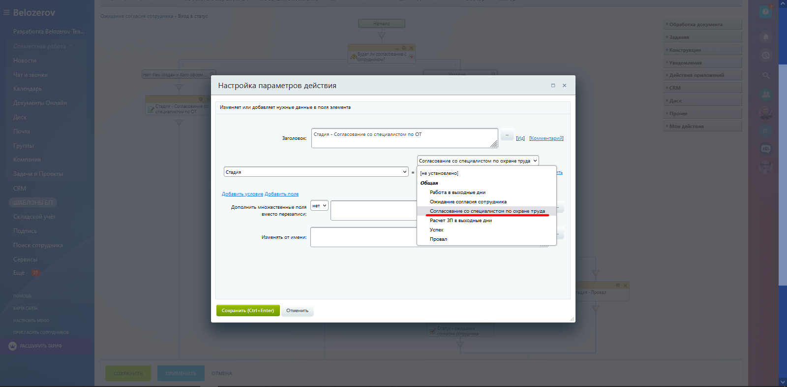Viewport: 787px width, 387px height.
Task: Click the Отменить button in dialog
Action: click(x=298, y=311)
